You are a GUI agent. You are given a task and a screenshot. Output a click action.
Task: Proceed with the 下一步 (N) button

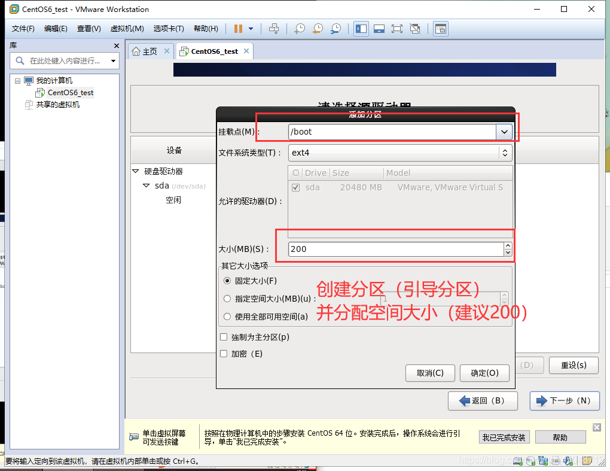[565, 400]
